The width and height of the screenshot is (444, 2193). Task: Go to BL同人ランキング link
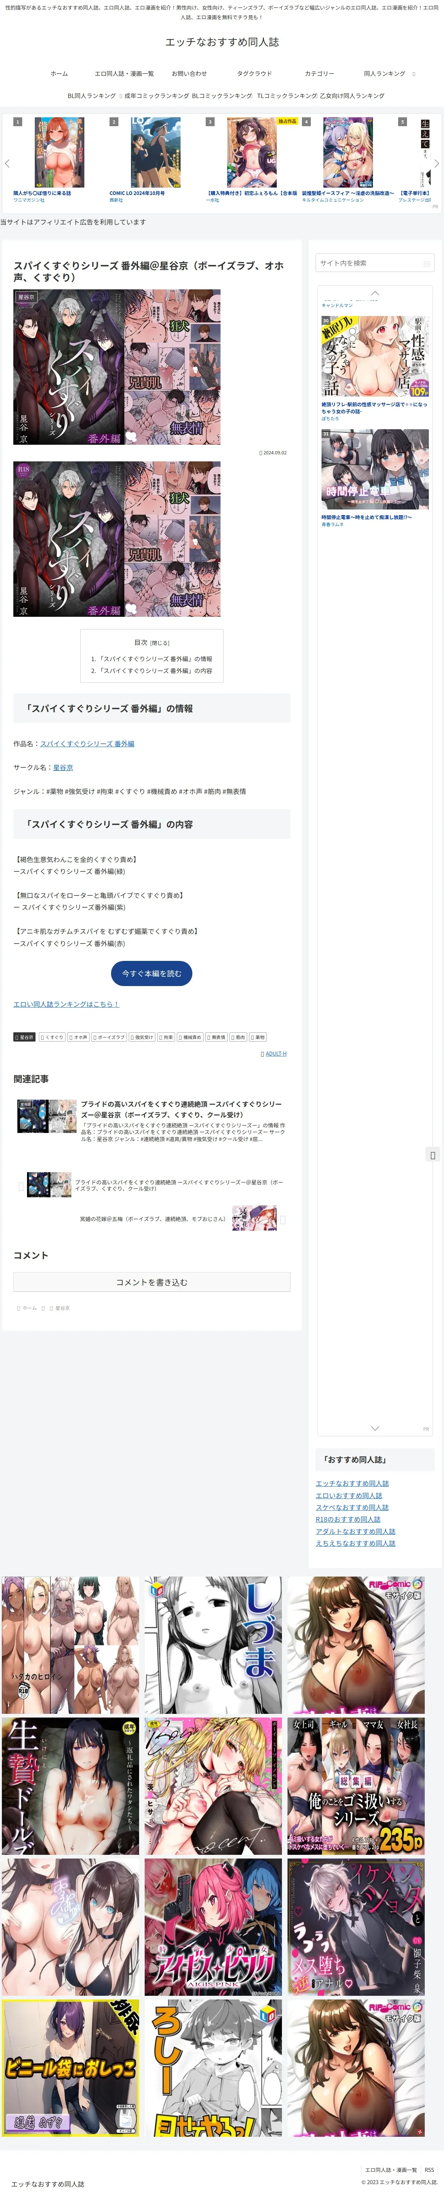pos(91,95)
